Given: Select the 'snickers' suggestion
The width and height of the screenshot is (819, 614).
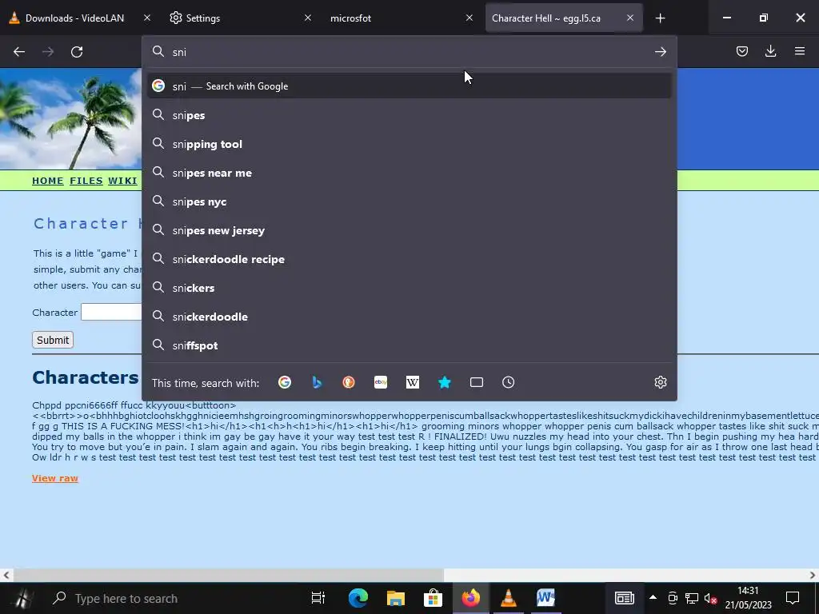Looking at the screenshot, I should [x=409, y=288].
